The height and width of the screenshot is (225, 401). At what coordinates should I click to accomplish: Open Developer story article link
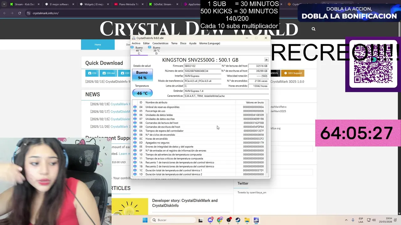(185, 203)
